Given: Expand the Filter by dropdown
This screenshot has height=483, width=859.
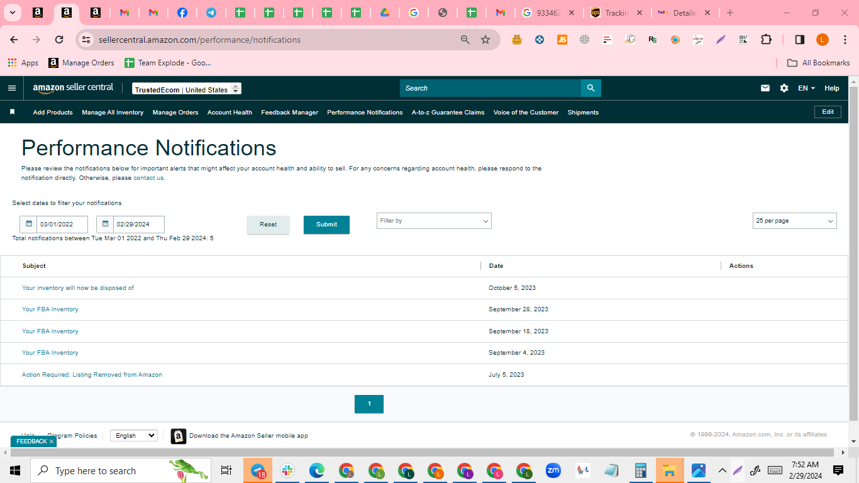Looking at the screenshot, I should [x=434, y=221].
